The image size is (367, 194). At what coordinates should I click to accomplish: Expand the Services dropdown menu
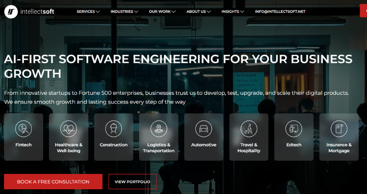coord(88,12)
